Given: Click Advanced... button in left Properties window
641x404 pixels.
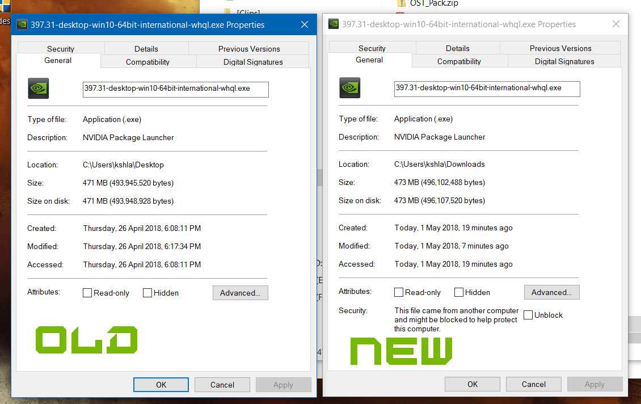Looking at the screenshot, I should click(241, 293).
